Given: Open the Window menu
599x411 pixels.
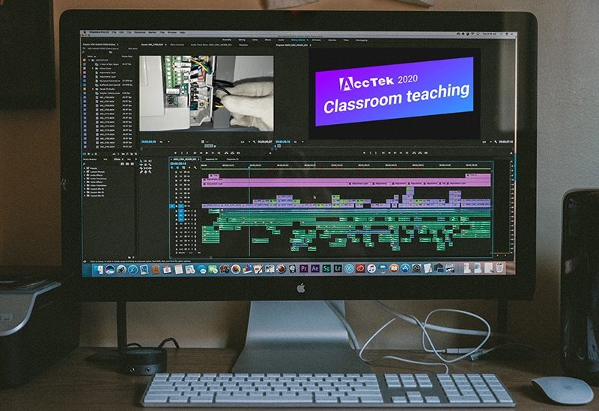Looking at the screenshot, I should click(172, 32).
